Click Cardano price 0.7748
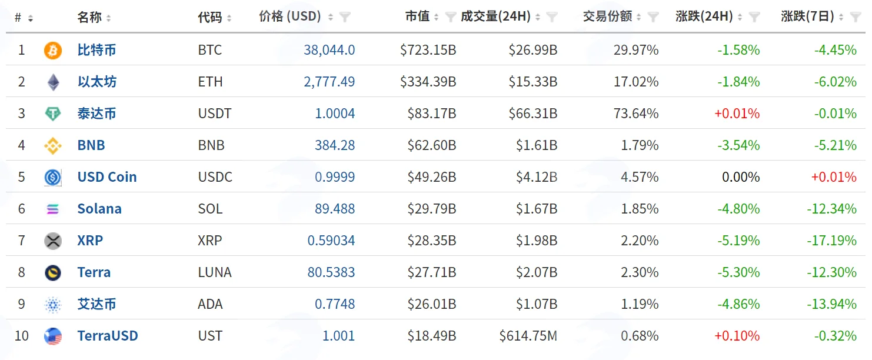This screenshot has width=872, height=360. [335, 304]
